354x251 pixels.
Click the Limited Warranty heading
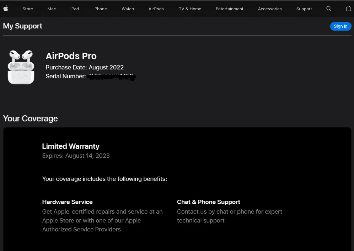point(71,146)
